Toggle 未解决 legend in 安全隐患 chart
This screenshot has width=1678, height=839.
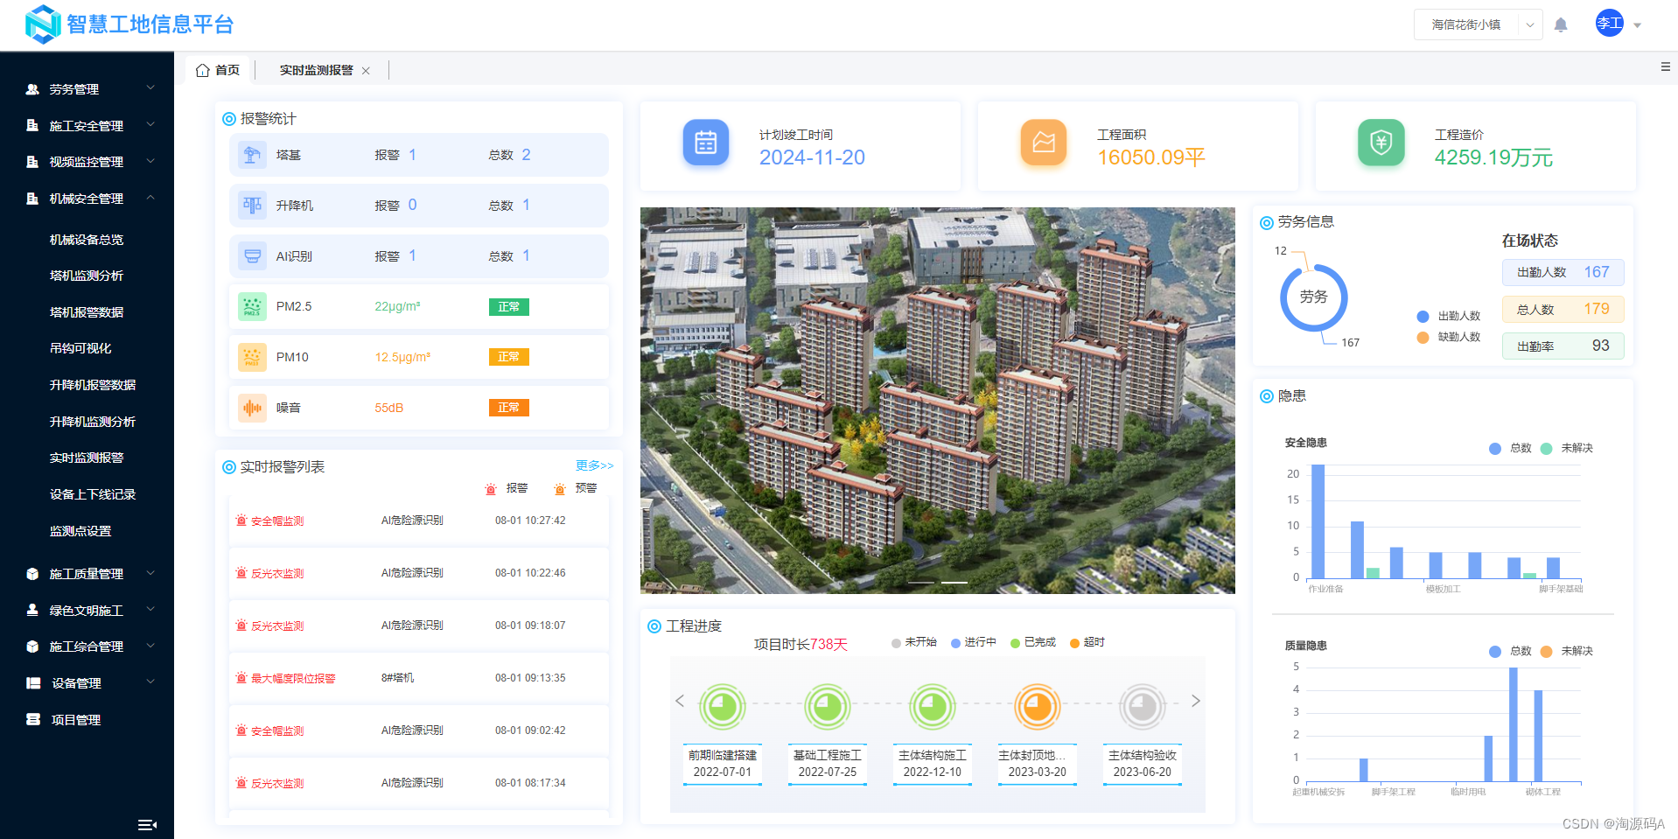point(1567,448)
